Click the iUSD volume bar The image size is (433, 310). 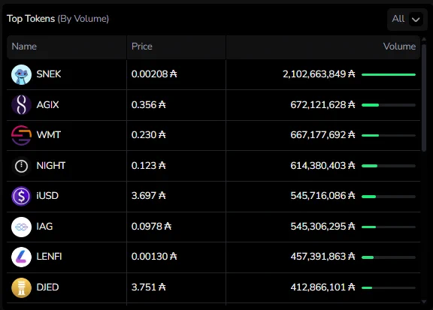click(x=389, y=197)
